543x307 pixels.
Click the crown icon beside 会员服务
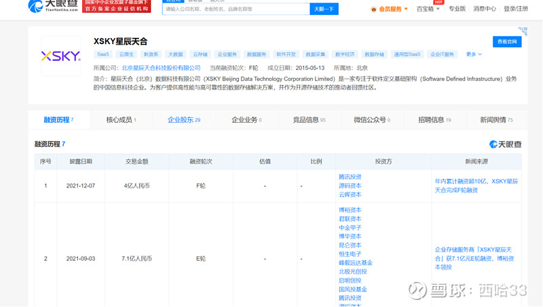click(373, 9)
